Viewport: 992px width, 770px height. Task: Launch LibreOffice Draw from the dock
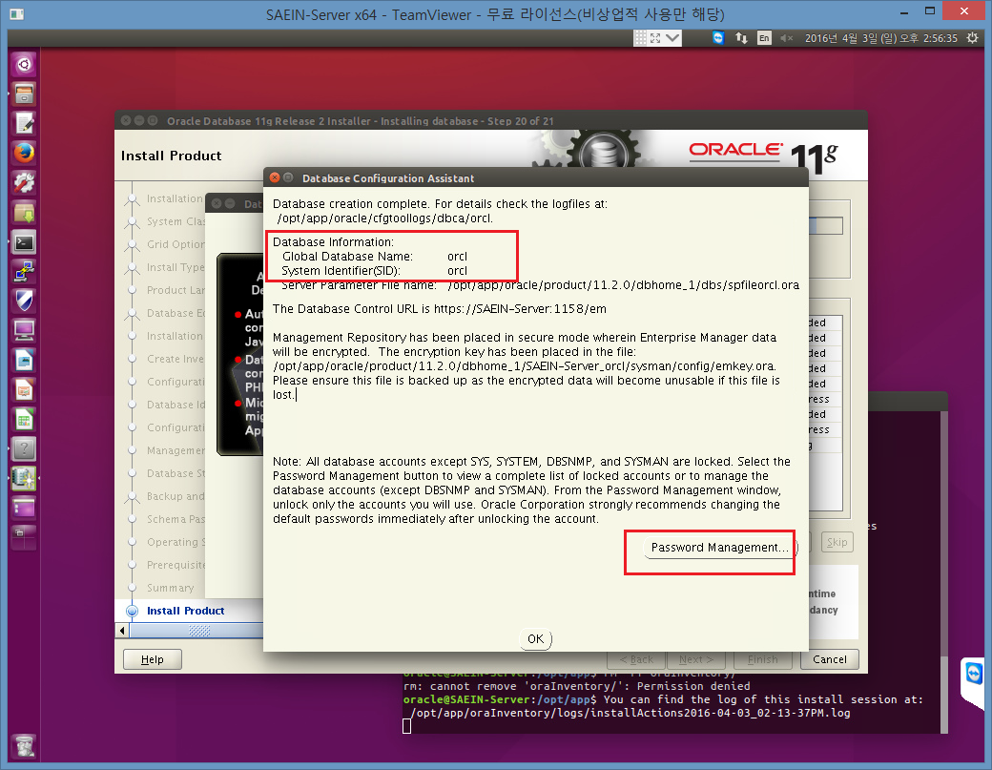pyautogui.click(x=24, y=360)
